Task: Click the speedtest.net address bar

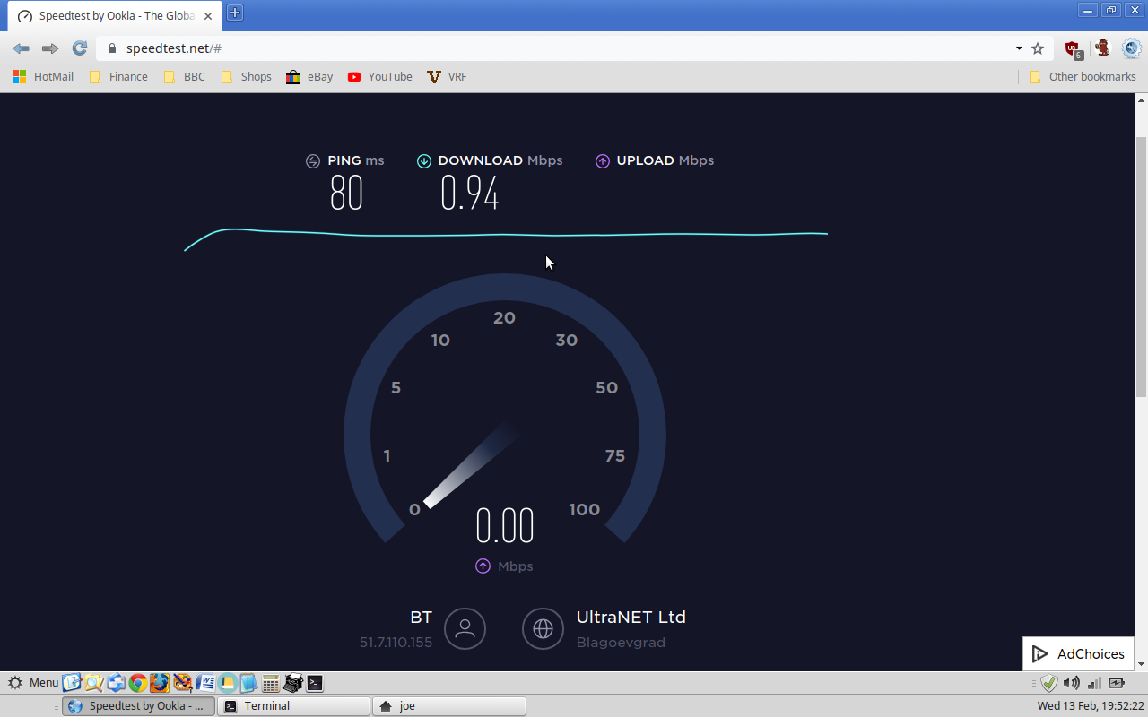Action: click(x=538, y=48)
